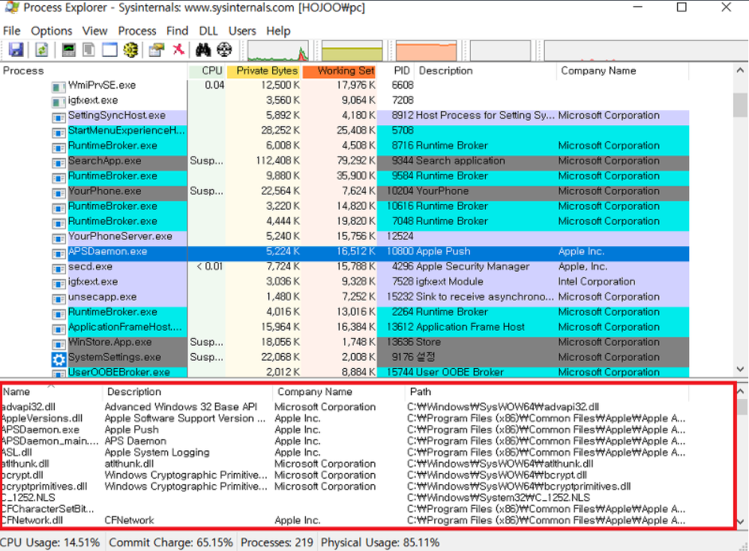
Task: Toggle the Show Process Tree toolbar icon
Action: pos(89,49)
